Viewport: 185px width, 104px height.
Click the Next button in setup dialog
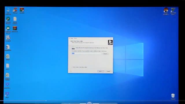coord(101,71)
